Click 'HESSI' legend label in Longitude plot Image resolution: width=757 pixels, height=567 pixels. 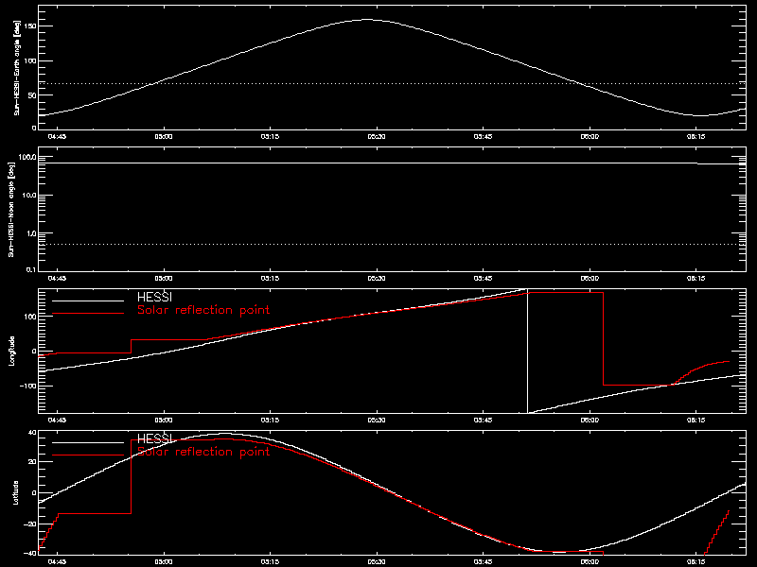(154, 298)
